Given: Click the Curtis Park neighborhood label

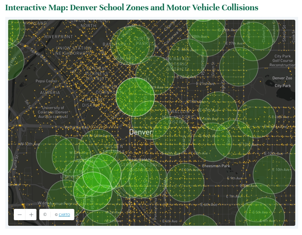Looking at the screenshot, I should (142, 41).
